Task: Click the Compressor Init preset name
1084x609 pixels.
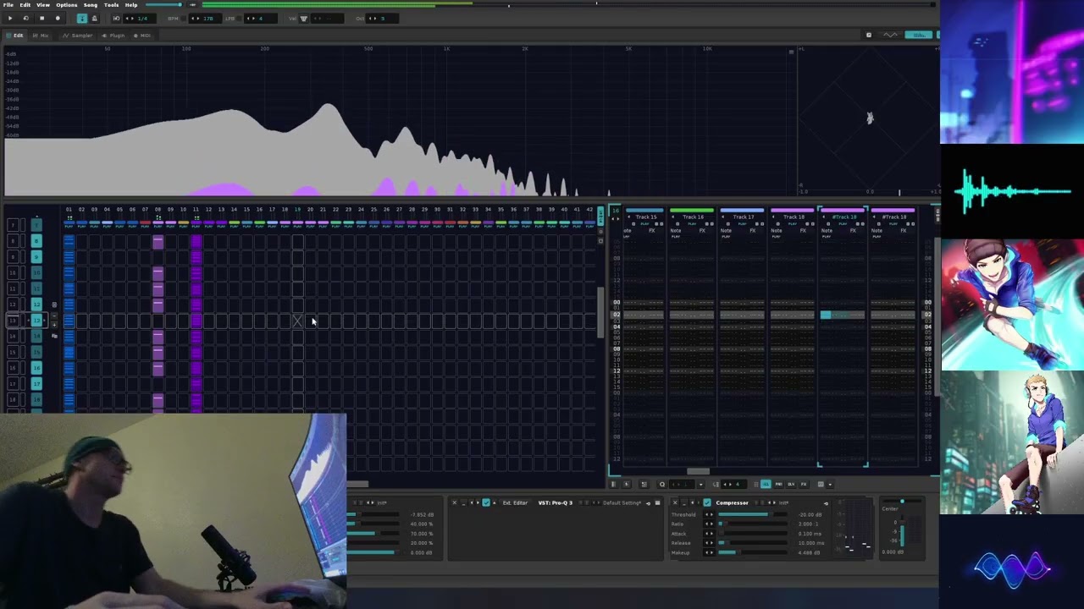Action: click(x=783, y=502)
